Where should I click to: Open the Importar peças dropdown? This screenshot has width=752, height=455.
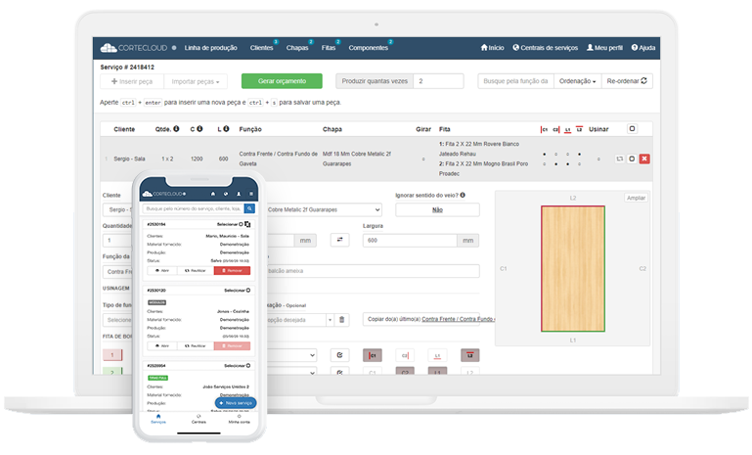196,81
